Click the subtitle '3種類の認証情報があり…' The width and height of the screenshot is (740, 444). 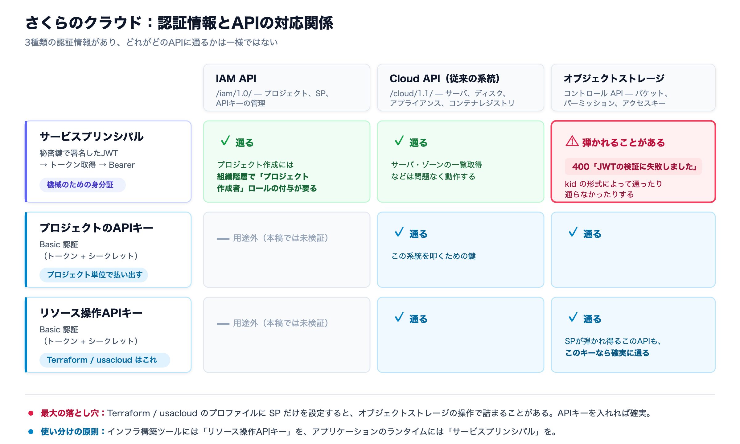pyautogui.click(x=151, y=42)
